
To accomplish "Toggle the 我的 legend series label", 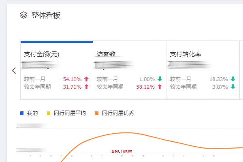I will [x=32, y=113].
